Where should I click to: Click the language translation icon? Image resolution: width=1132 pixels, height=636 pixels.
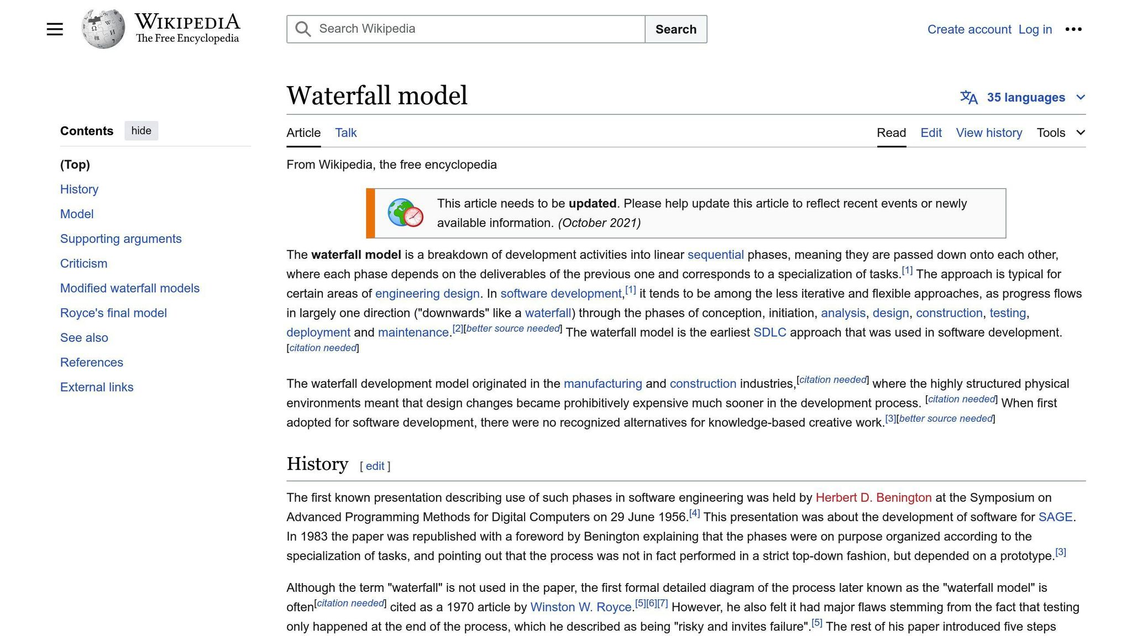pos(968,98)
